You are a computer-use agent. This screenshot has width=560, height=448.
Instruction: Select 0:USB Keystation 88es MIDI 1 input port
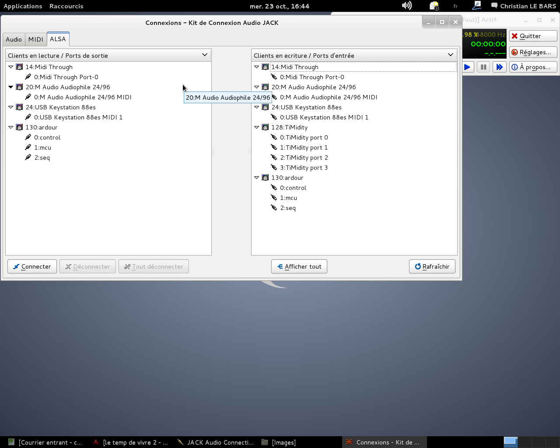tap(324, 117)
